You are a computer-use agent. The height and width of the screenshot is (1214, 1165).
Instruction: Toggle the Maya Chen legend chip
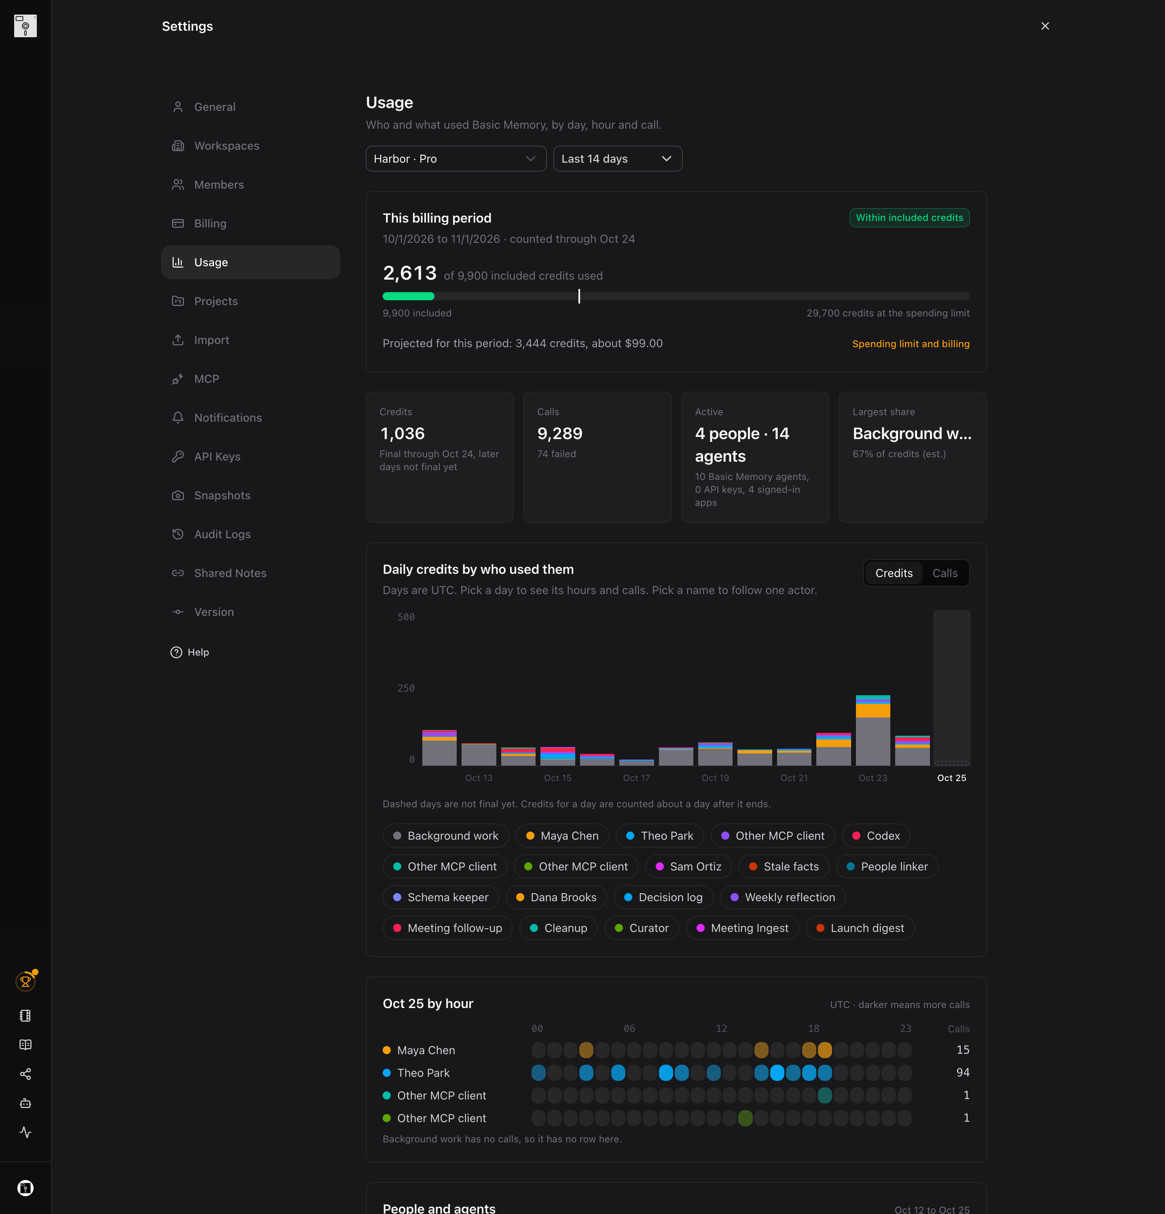[562, 836]
